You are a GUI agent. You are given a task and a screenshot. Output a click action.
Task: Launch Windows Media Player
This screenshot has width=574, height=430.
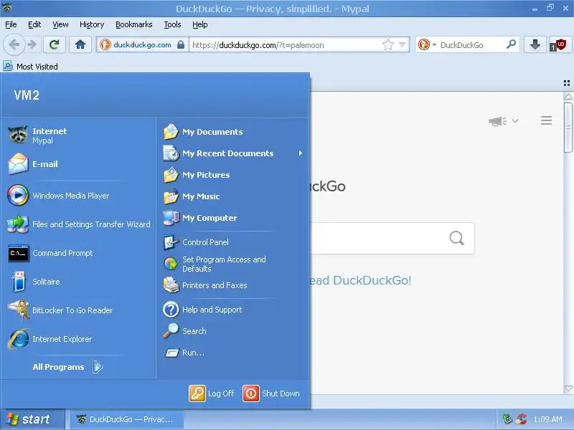(x=79, y=196)
